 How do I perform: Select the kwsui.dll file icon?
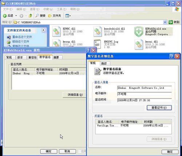[x=139, y=44]
